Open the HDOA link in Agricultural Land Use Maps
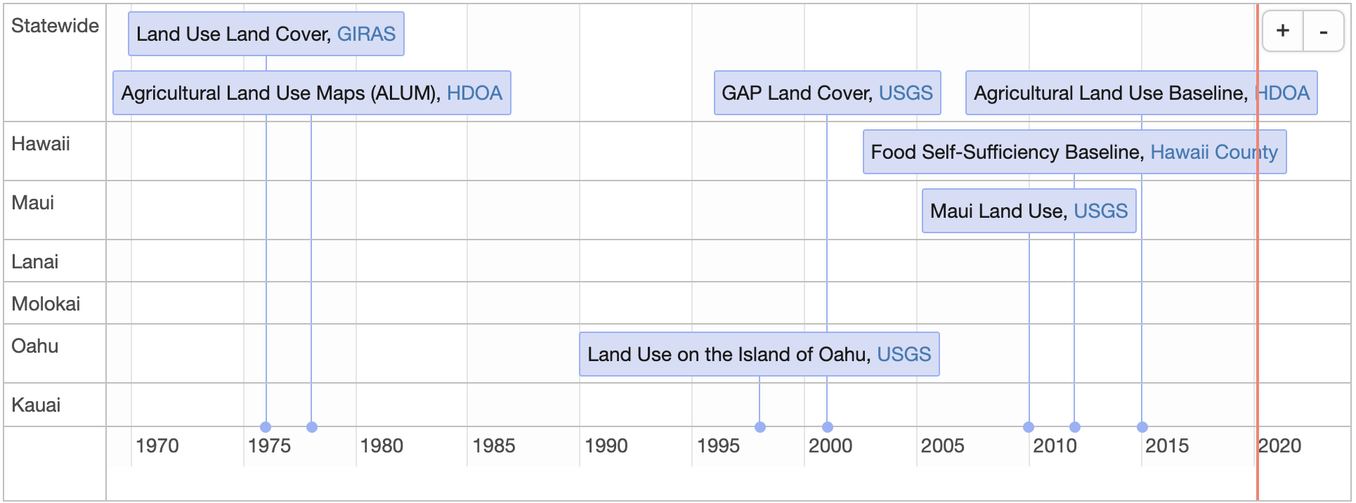Screen dimensions: 1356x503 tap(475, 93)
